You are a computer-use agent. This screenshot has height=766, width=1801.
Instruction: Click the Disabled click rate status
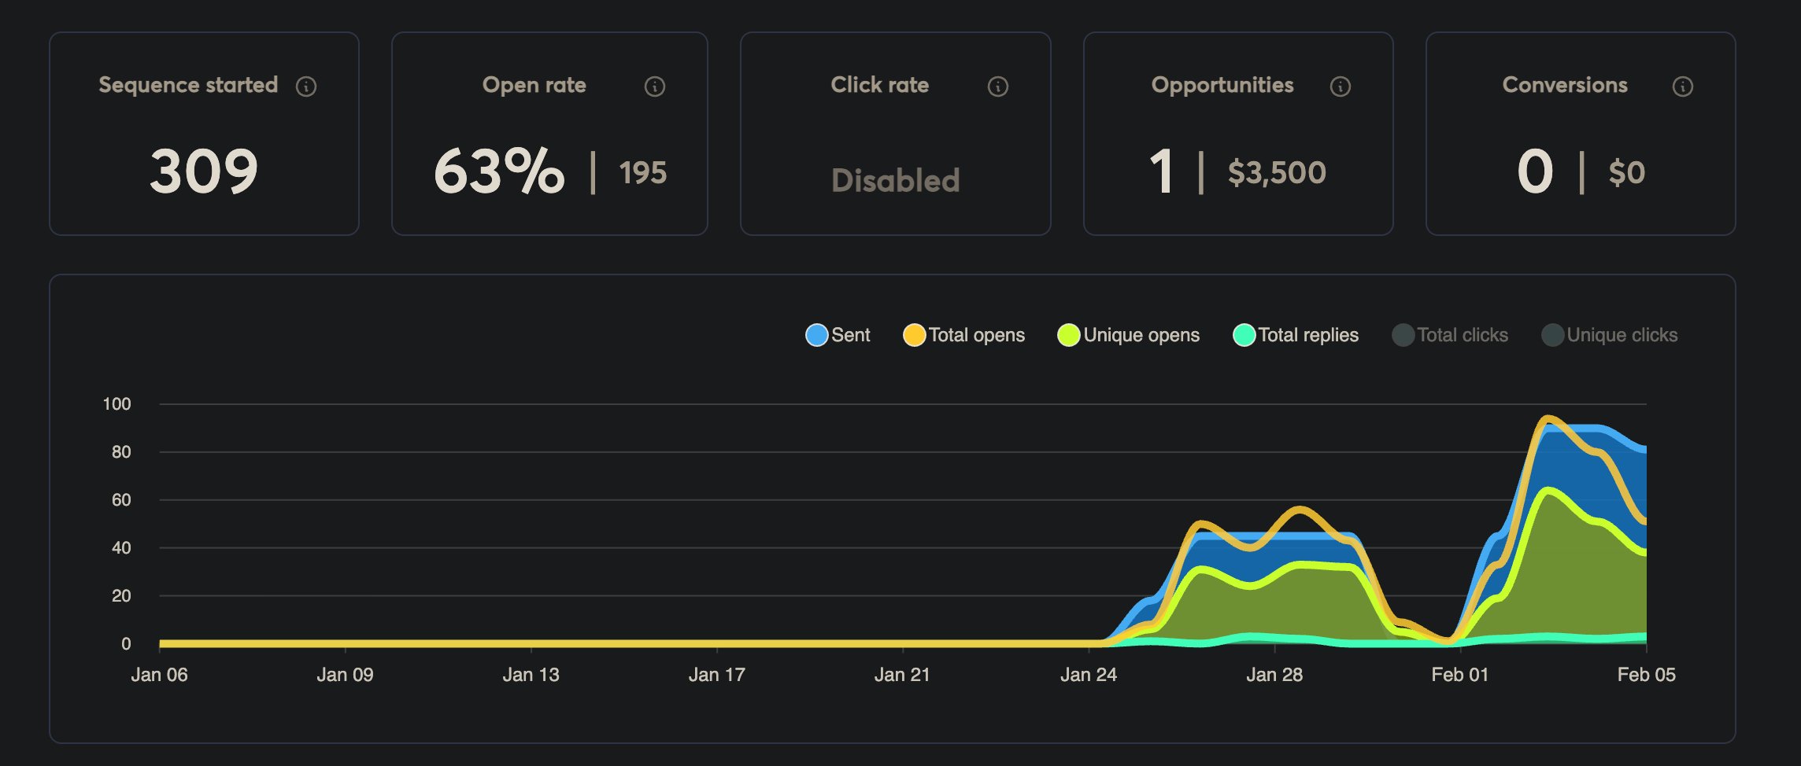tap(895, 181)
